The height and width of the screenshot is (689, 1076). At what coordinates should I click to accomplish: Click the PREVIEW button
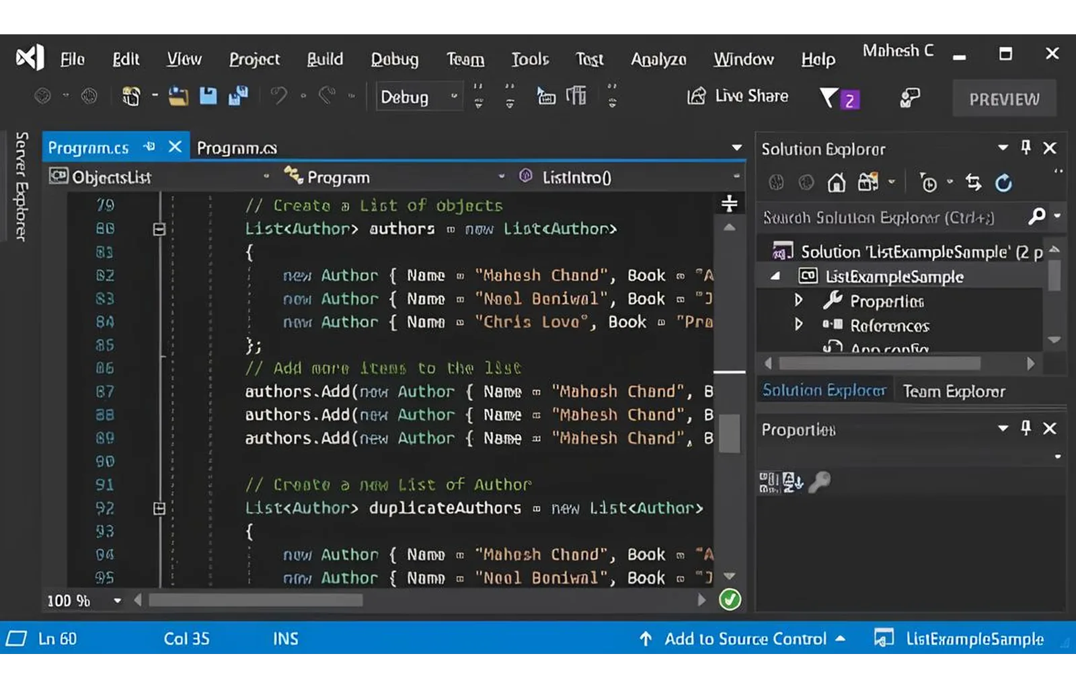[x=1004, y=99]
